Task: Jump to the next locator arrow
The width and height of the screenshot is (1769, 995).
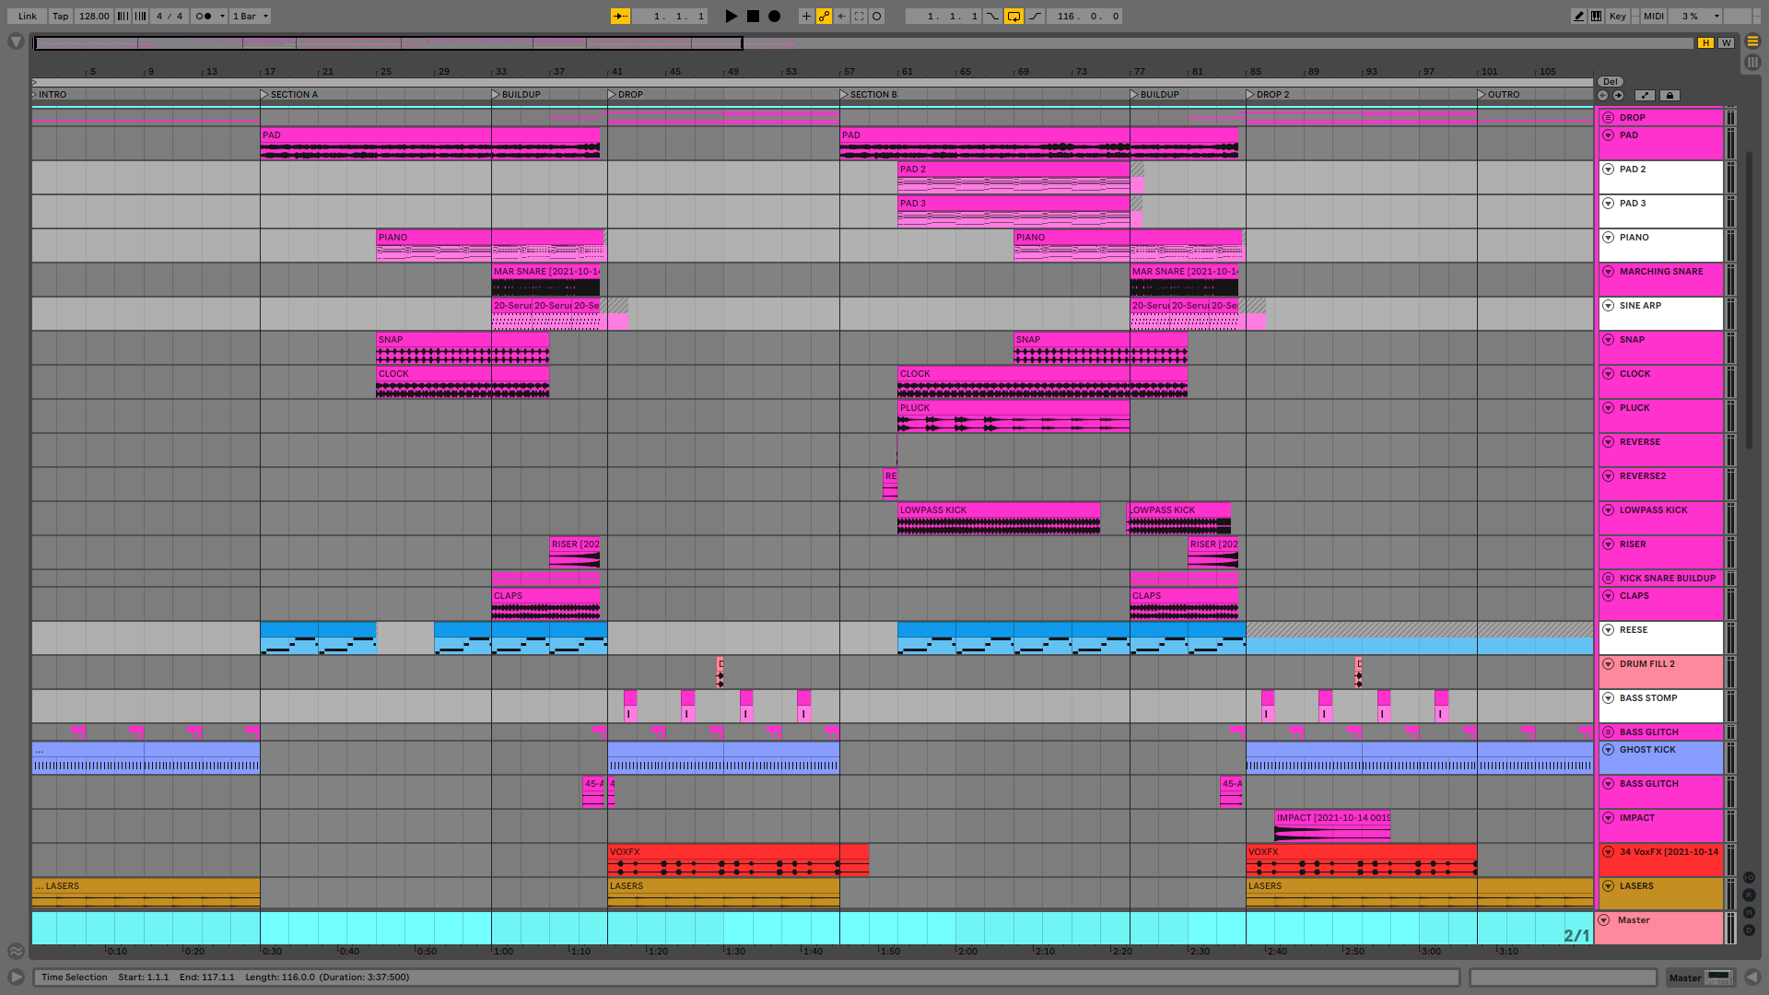Action: click(1618, 95)
